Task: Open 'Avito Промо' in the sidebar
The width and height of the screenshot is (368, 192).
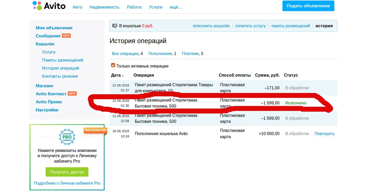Action: point(49,102)
